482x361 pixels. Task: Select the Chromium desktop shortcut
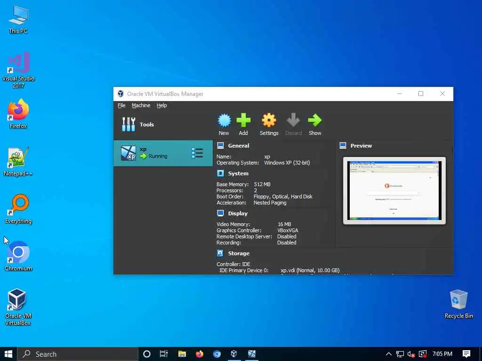tap(18, 256)
